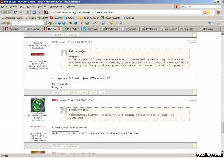Open the Файл menu

pos(4,7)
